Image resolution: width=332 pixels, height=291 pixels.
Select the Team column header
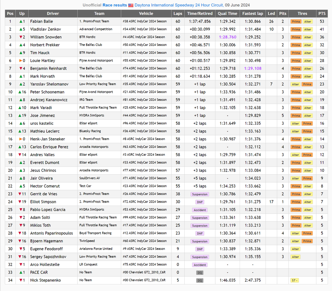point(99,13)
